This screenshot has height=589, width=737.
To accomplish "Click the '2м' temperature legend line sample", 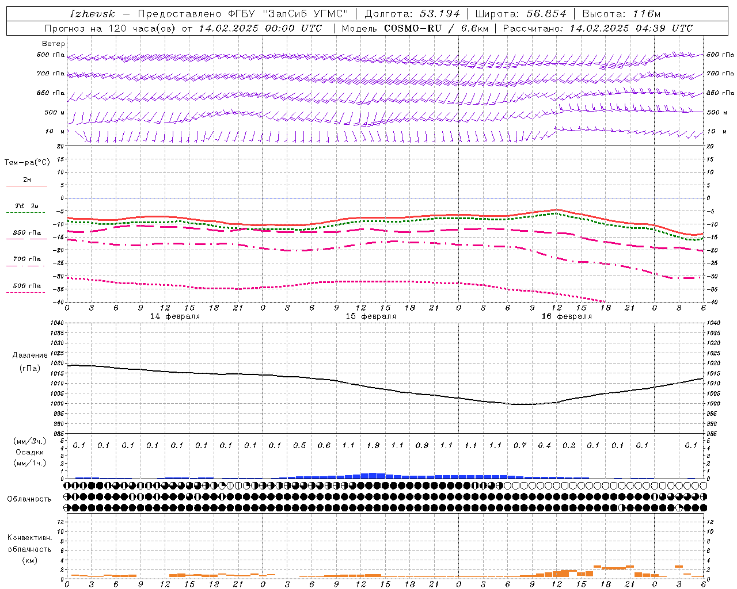I will click(26, 186).
